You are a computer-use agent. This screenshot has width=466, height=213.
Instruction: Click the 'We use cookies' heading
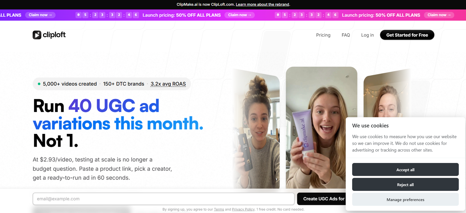(370, 126)
